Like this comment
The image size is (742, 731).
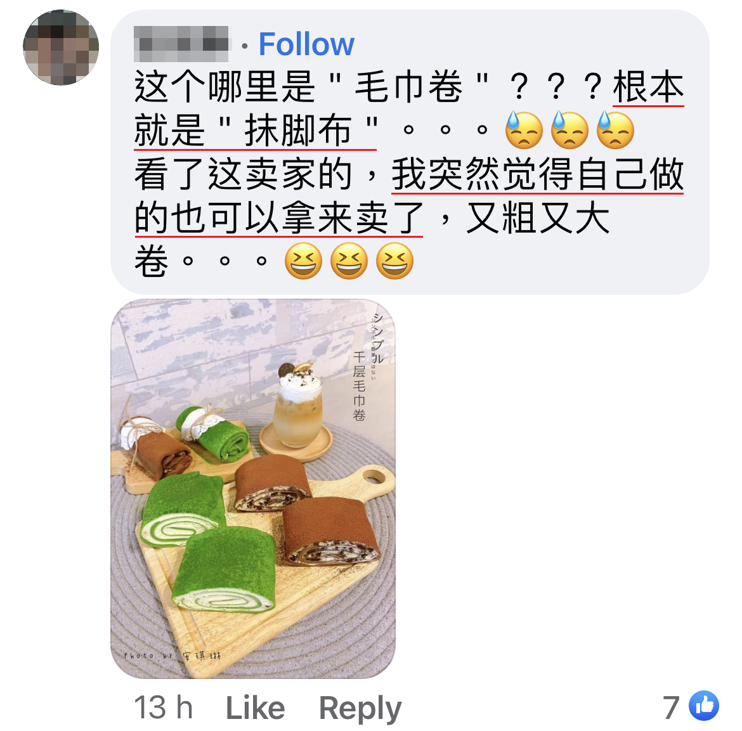pos(255,708)
